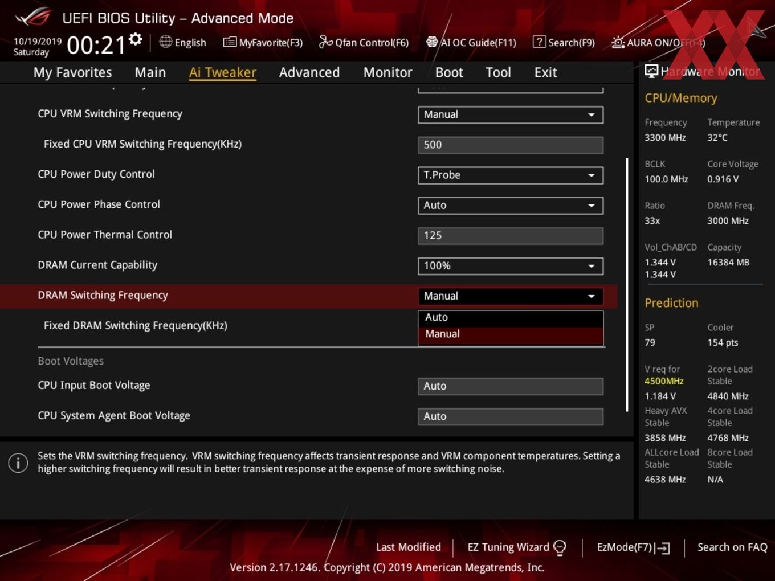Click the ROG logo icon
This screenshot has width=775, height=581.
(33, 17)
